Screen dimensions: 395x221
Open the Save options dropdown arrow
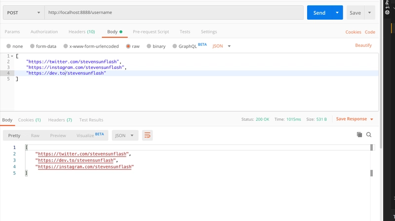369,13
